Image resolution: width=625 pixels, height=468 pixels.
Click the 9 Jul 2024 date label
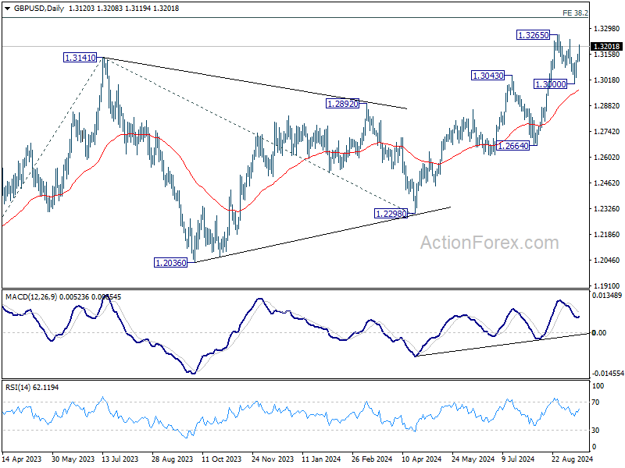tap(518, 459)
